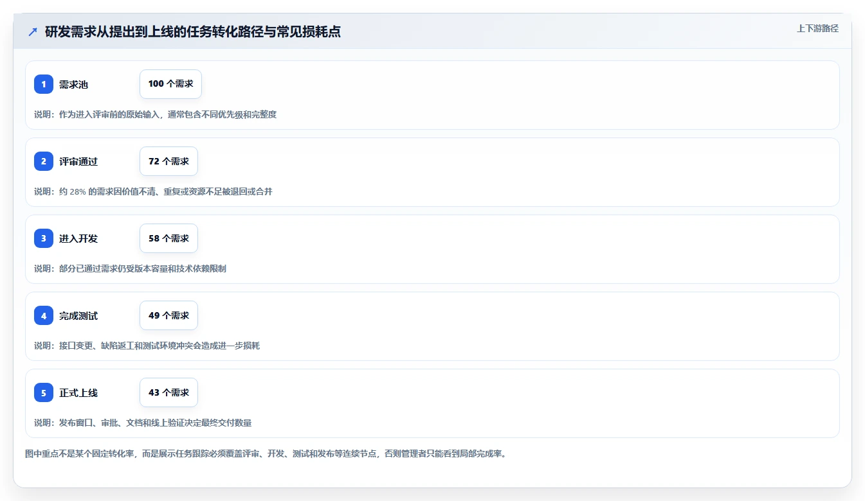Click step number 4 badge
The height and width of the screenshot is (501, 865).
pyautogui.click(x=44, y=315)
